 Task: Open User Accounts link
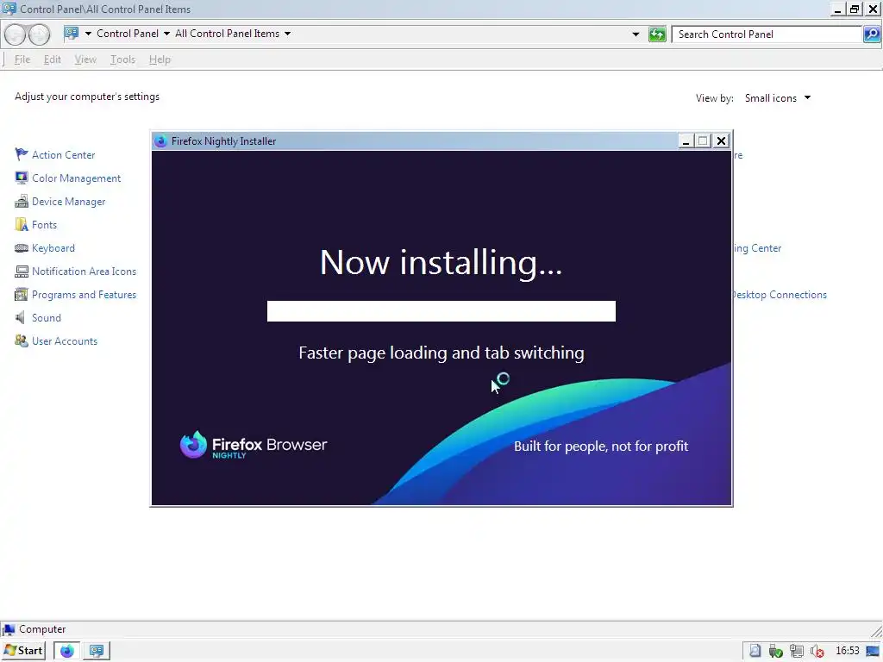[x=64, y=341]
